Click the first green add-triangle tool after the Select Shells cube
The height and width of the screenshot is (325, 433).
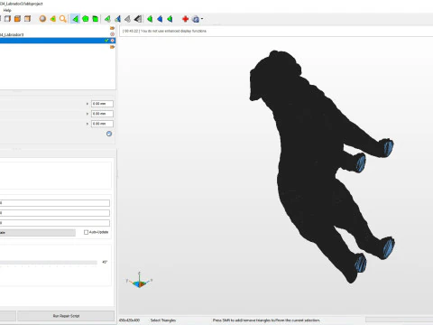tap(107, 19)
